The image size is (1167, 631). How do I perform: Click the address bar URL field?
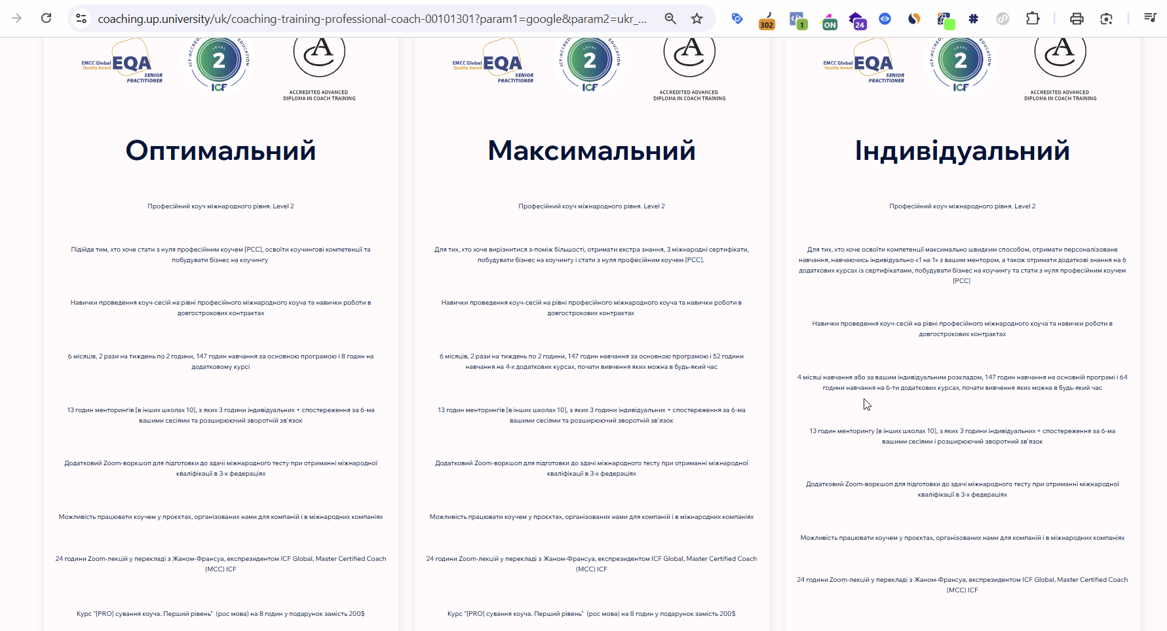pyautogui.click(x=372, y=18)
